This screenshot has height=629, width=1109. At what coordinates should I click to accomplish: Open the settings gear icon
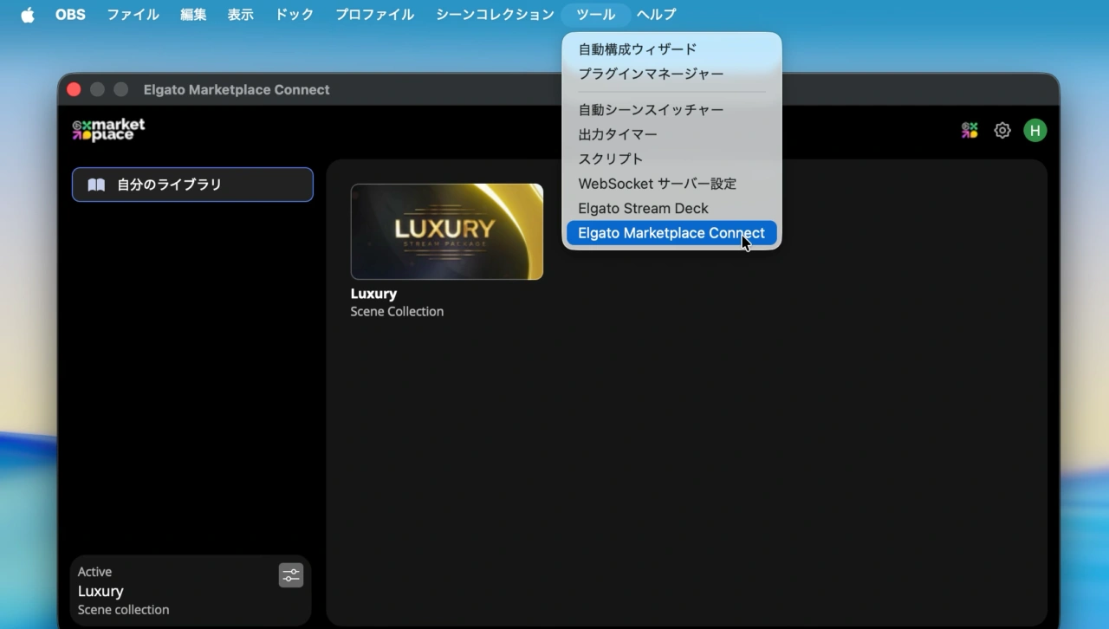point(1002,130)
